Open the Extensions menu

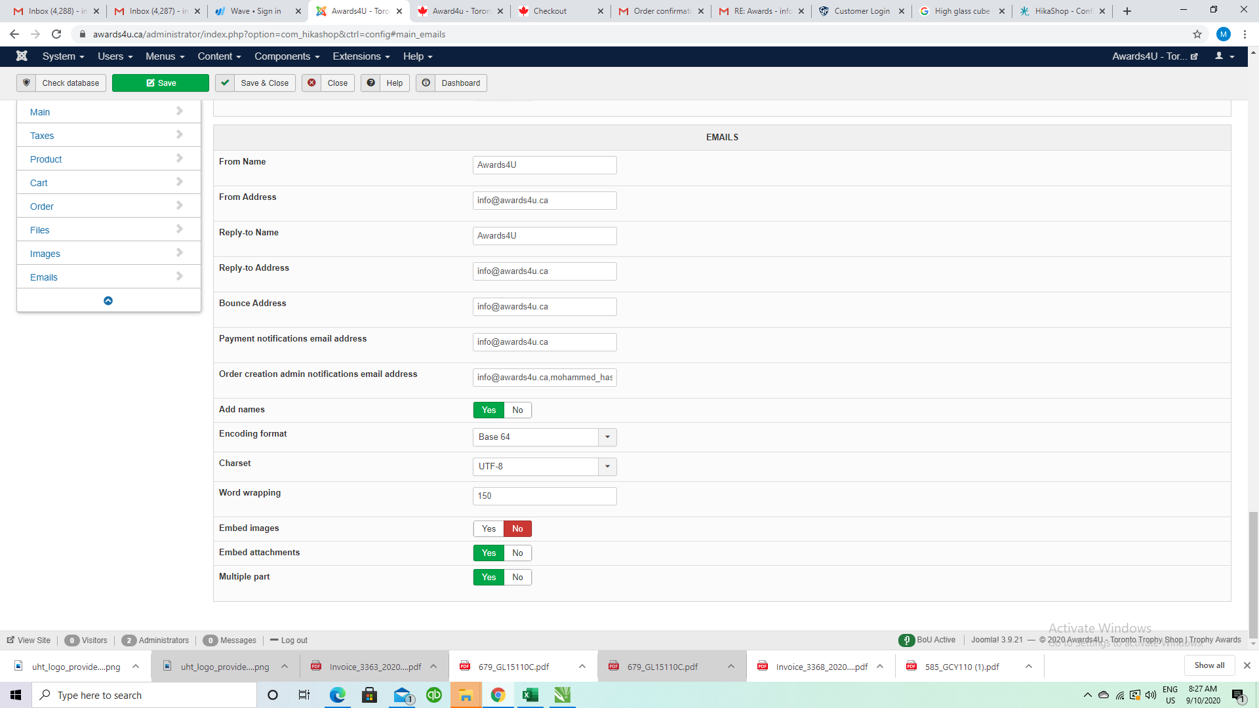tap(361, 56)
